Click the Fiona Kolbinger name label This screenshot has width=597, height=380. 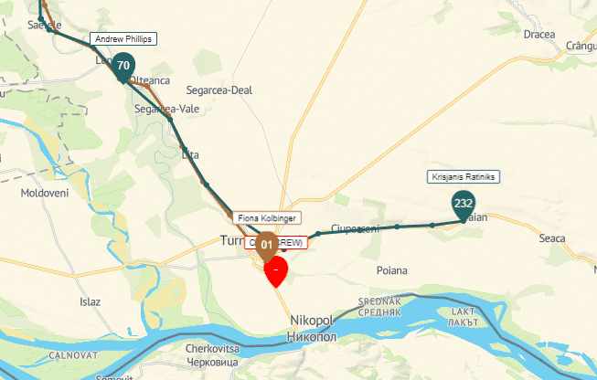tap(267, 218)
